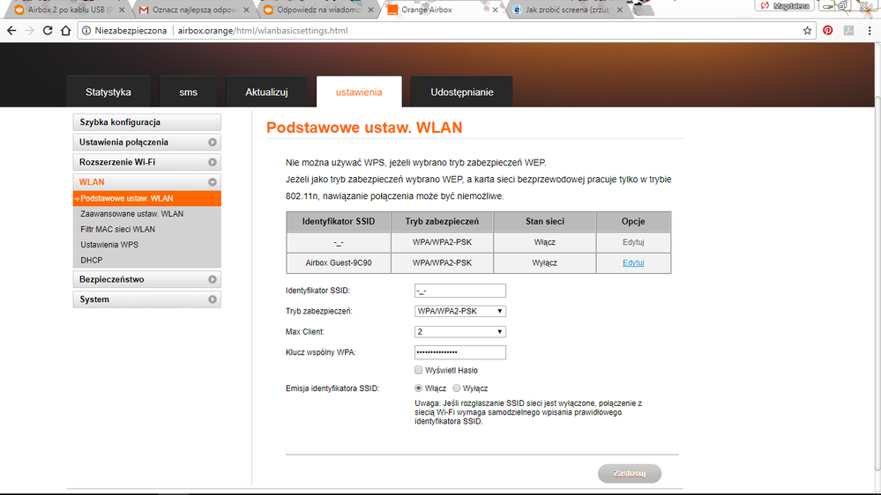Switch to the Airbox 2 po kablu USB tab

pyautogui.click(x=66, y=10)
